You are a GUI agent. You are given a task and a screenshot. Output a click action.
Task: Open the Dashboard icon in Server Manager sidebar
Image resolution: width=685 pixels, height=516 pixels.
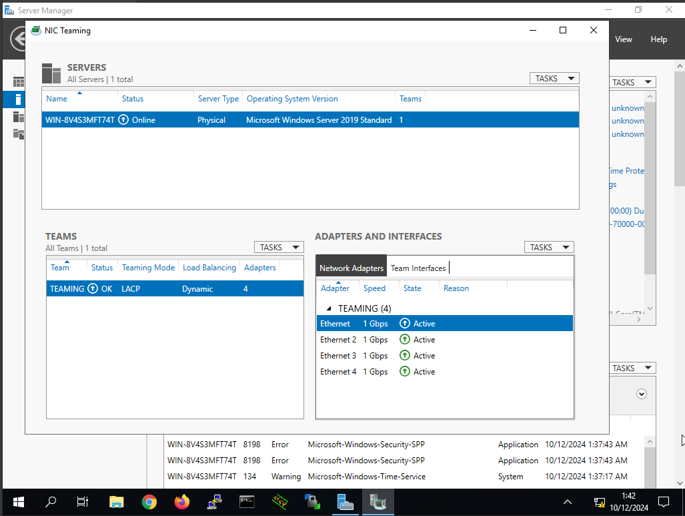(18, 82)
